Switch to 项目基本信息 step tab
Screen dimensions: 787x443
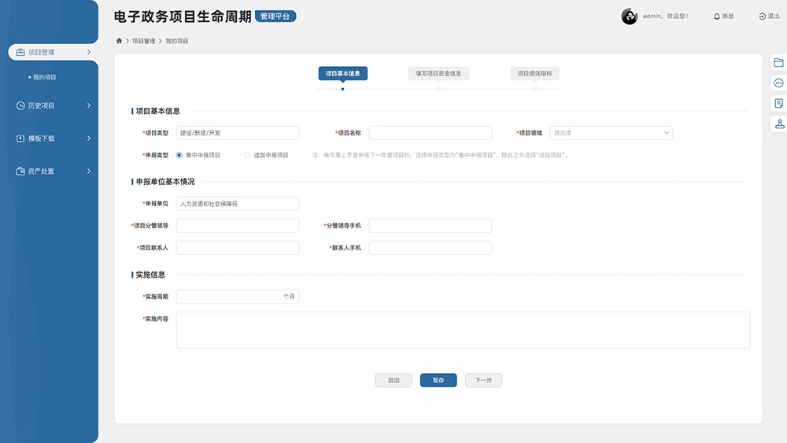click(343, 73)
